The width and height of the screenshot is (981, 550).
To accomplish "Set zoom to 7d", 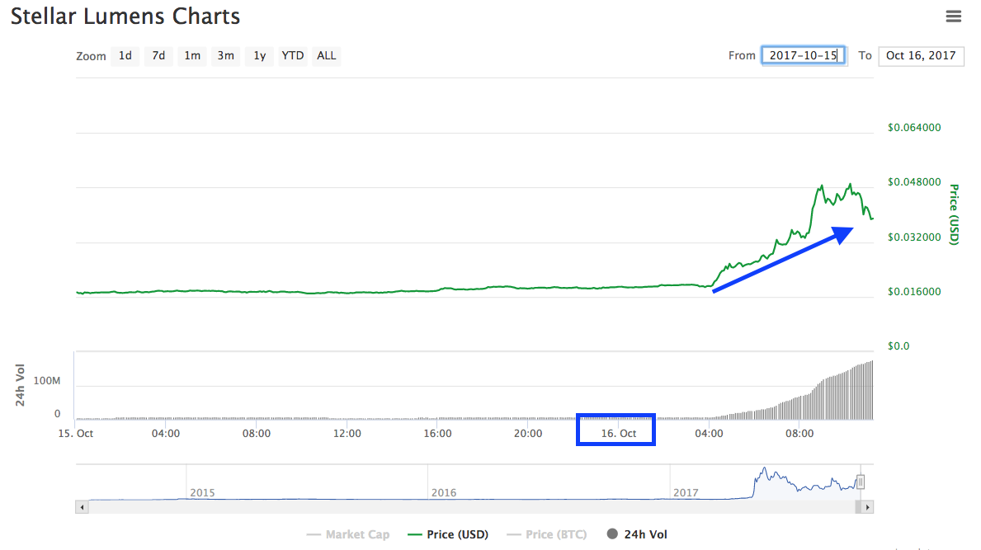I will tap(158, 55).
